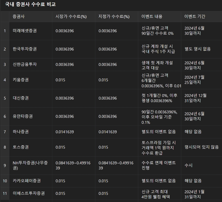The height and width of the screenshot is (202, 222).
Task: Click 카카오페이증권 해당 없음 period cell
Action: [x=201, y=181]
